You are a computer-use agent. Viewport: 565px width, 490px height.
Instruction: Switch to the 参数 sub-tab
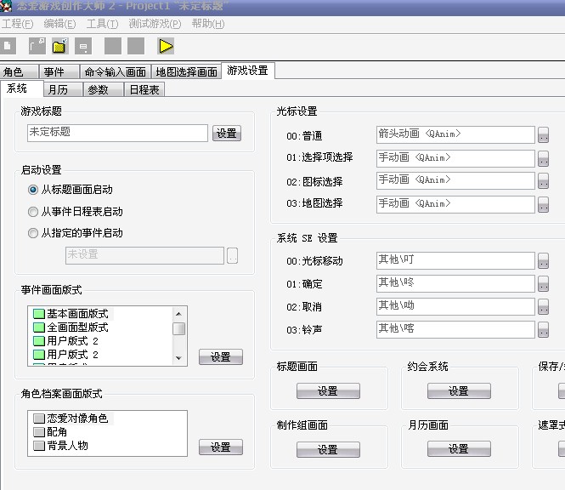(103, 89)
